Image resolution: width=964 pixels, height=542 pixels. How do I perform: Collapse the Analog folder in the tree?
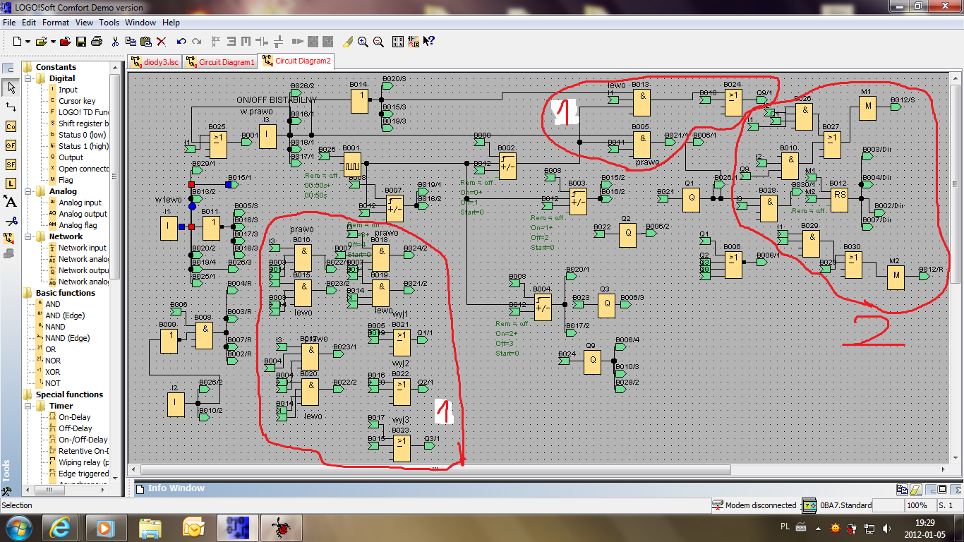point(29,191)
